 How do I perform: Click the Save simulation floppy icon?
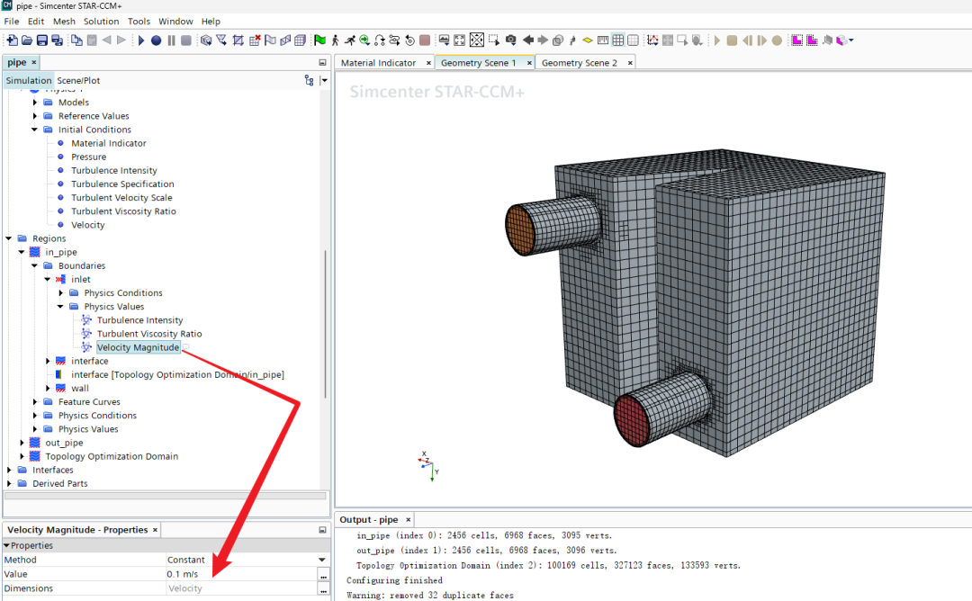[42, 40]
